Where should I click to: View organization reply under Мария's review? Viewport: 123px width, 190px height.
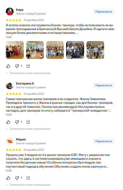[30, 185]
